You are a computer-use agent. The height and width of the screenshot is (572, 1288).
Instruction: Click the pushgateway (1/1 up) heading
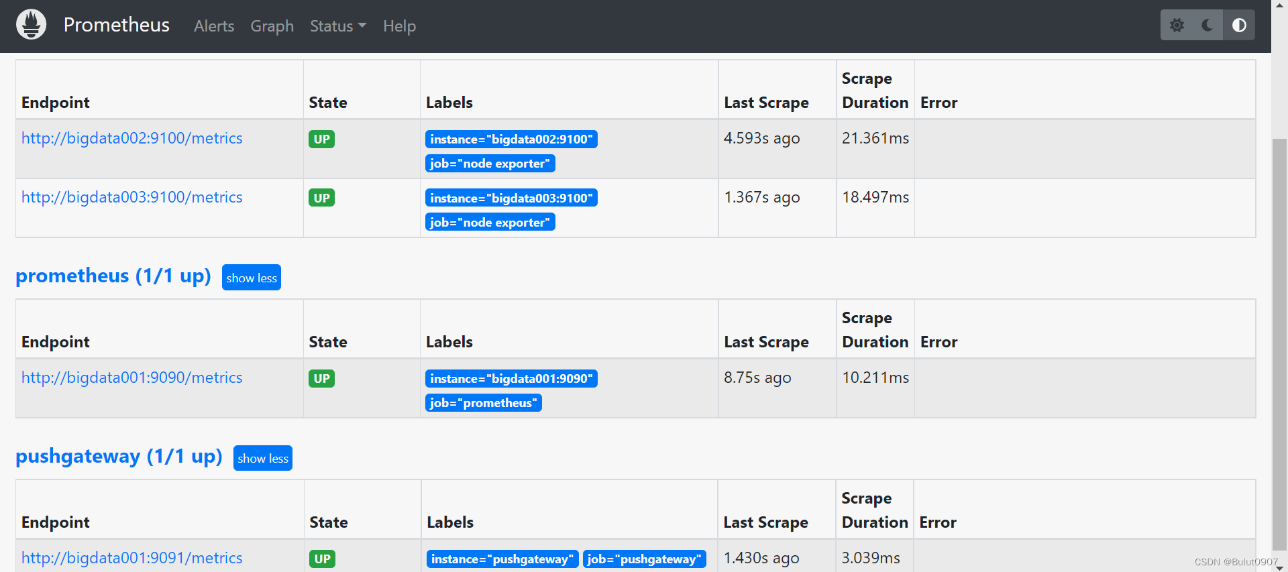click(119, 457)
